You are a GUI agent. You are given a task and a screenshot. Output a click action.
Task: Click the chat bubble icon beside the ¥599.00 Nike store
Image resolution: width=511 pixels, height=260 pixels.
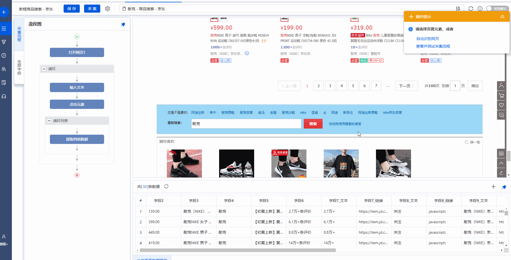(x=247, y=53)
